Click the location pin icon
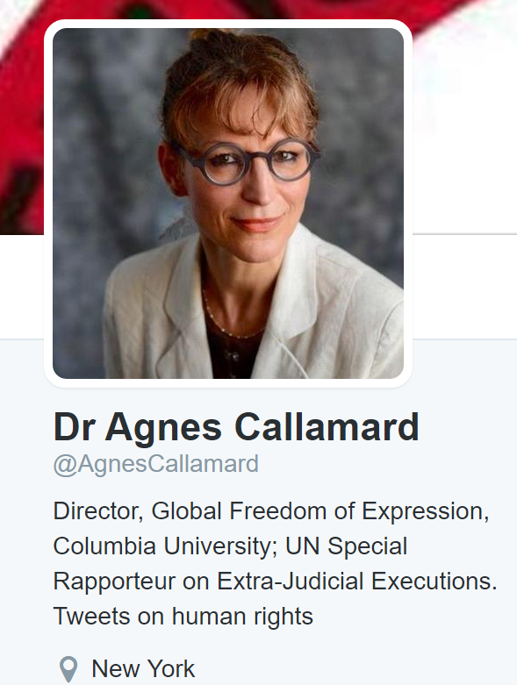The height and width of the screenshot is (685, 517). 68,669
